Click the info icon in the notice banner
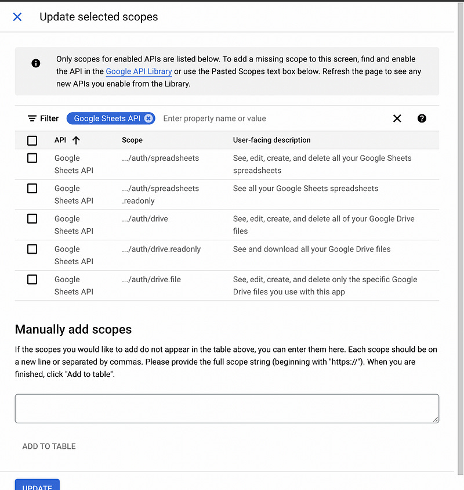This screenshot has width=464, height=490. (x=35, y=64)
